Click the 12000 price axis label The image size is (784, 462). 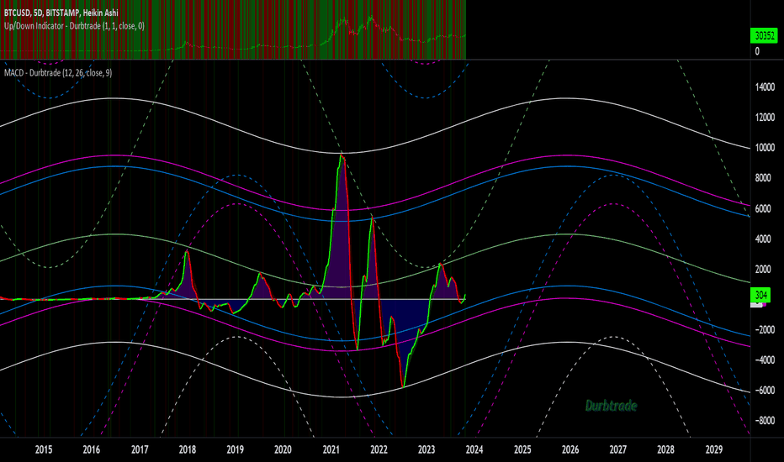point(765,118)
